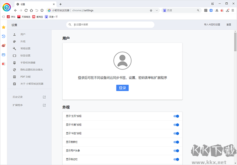
Task: Go back using the back arrow
Action: (15, 10)
